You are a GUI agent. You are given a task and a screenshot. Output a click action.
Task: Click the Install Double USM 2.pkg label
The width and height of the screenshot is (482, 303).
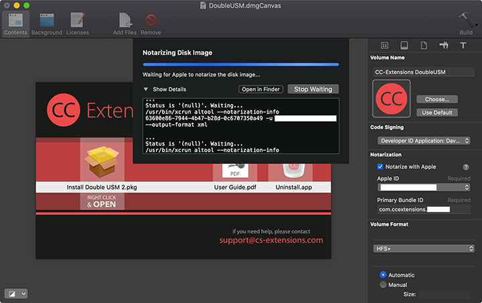(102, 187)
